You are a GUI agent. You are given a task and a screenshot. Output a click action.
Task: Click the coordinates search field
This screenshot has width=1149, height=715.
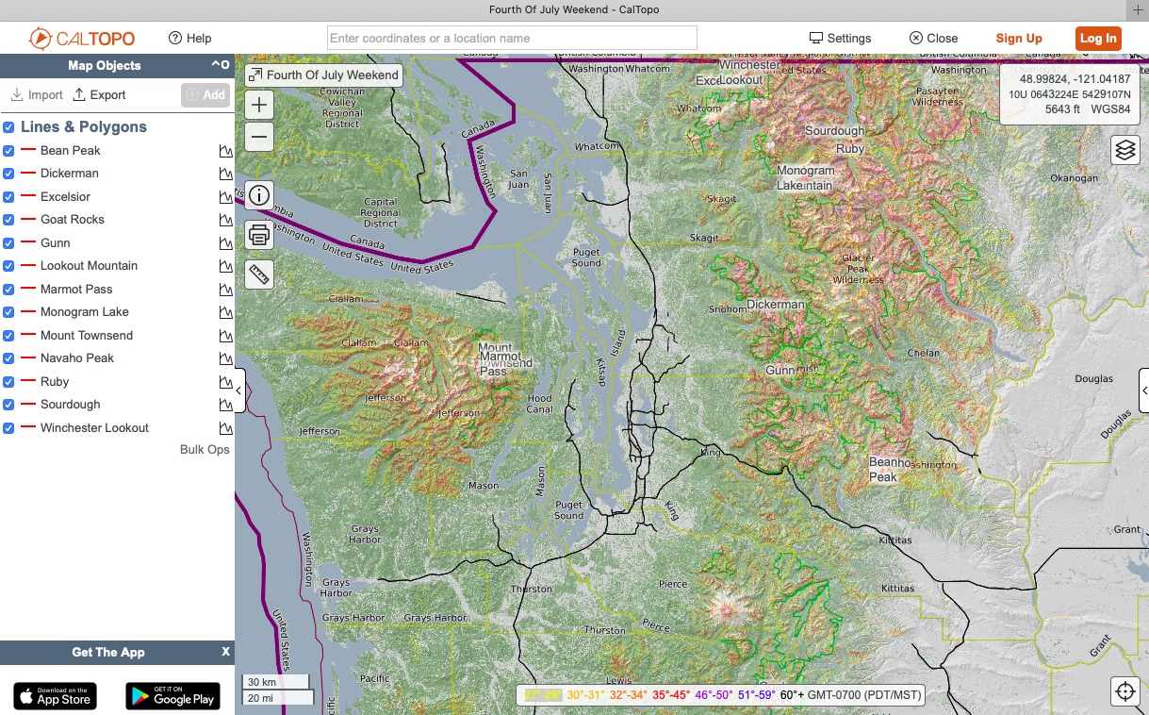click(512, 39)
